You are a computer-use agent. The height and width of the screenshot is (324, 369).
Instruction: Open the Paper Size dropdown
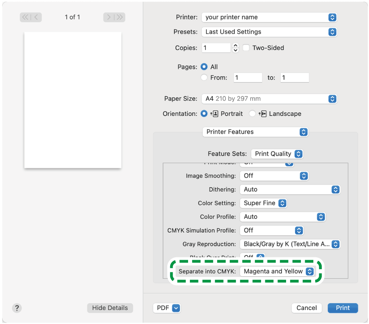point(269,99)
